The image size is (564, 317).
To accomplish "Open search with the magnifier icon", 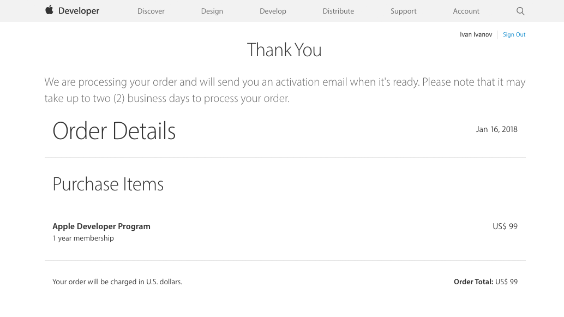I will (x=520, y=11).
